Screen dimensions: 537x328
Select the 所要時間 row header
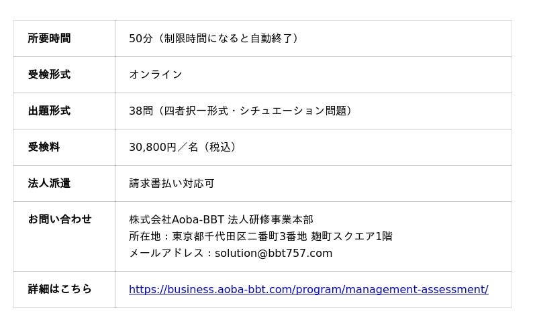pyautogui.click(x=49, y=38)
